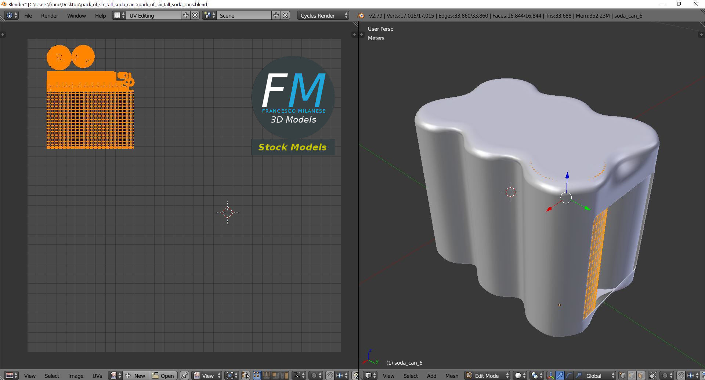The width and height of the screenshot is (705, 380).
Task: Open proportional editing menu in 3D view
Action: coord(667,376)
